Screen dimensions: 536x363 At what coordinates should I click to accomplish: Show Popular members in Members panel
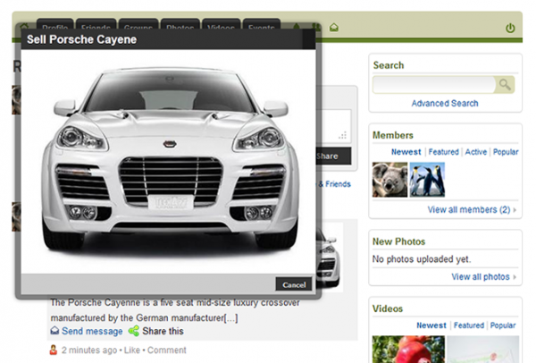505,152
